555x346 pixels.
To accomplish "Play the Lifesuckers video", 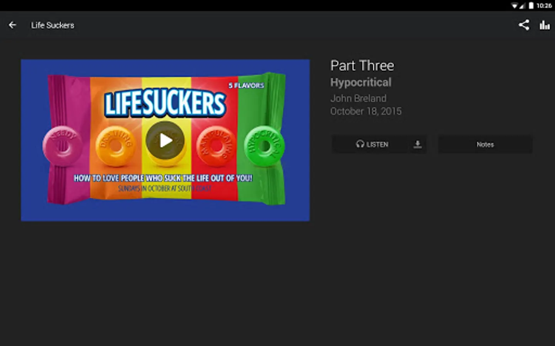I will point(165,140).
